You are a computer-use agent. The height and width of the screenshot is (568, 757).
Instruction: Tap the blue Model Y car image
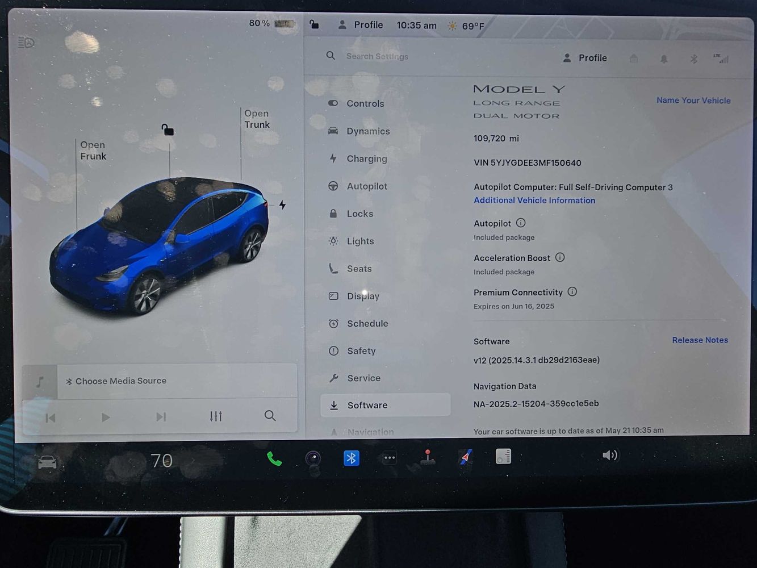coord(159,245)
